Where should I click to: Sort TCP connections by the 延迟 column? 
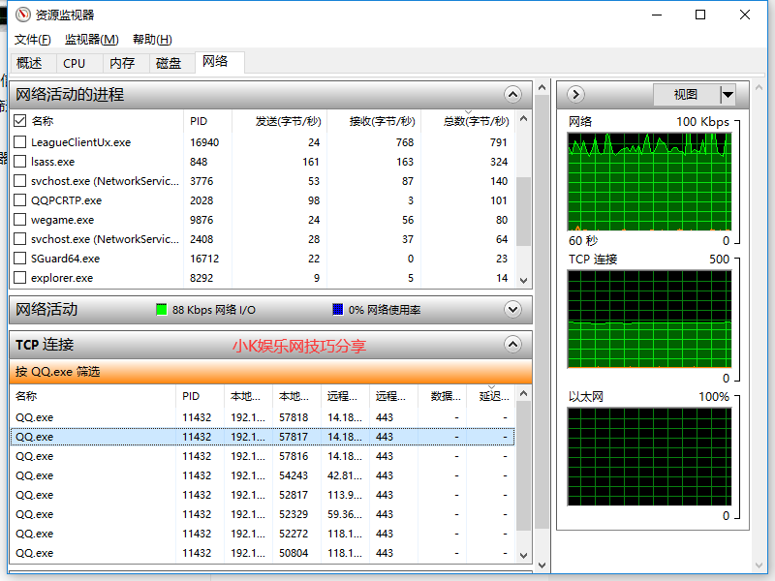[x=494, y=395]
